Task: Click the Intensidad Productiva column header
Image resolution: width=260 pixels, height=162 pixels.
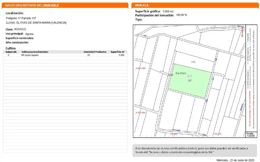Action: [95, 52]
